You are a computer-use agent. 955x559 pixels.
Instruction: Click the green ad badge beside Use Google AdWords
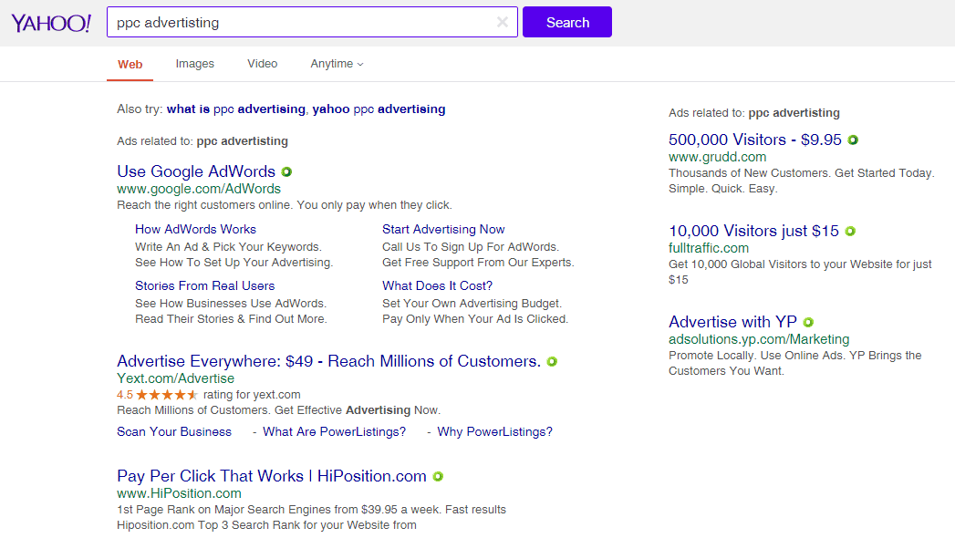pyautogui.click(x=286, y=171)
